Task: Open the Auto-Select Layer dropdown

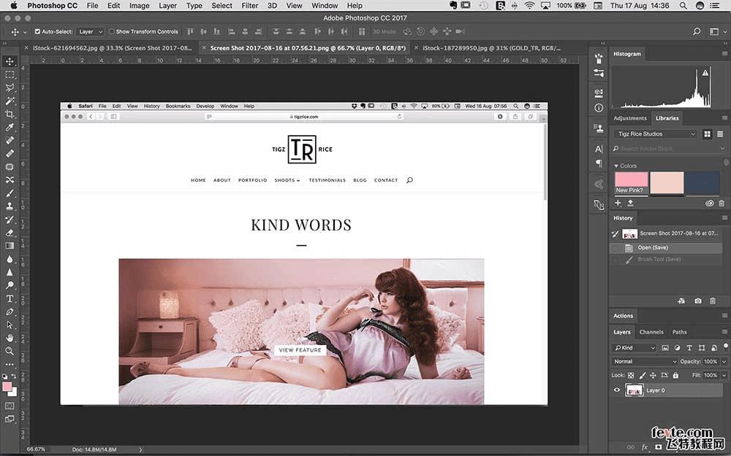Action: pyautogui.click(x=91, y=31)
